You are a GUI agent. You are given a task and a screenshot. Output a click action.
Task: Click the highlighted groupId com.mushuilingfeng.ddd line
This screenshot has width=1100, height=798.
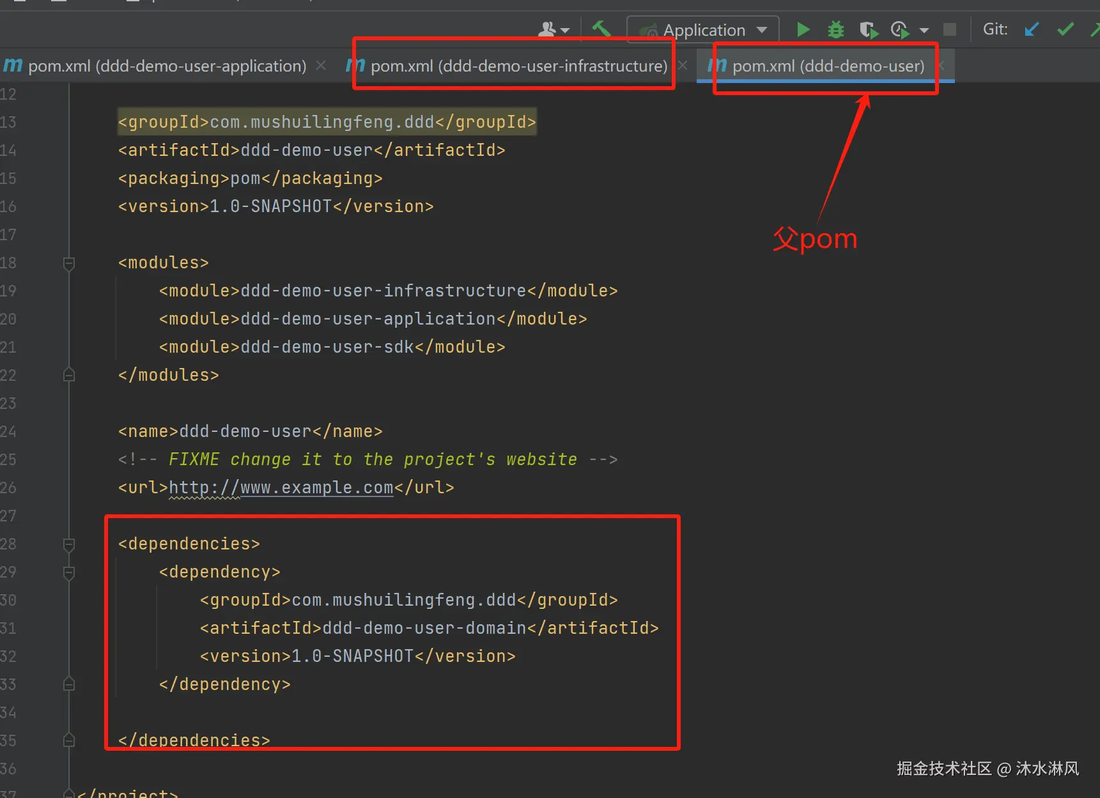pos(327,122)
